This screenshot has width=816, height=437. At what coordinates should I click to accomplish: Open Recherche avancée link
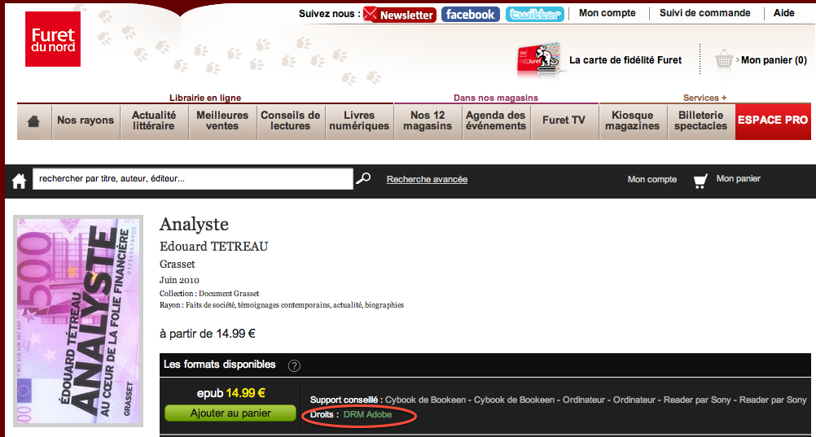(x=427, y=179)
